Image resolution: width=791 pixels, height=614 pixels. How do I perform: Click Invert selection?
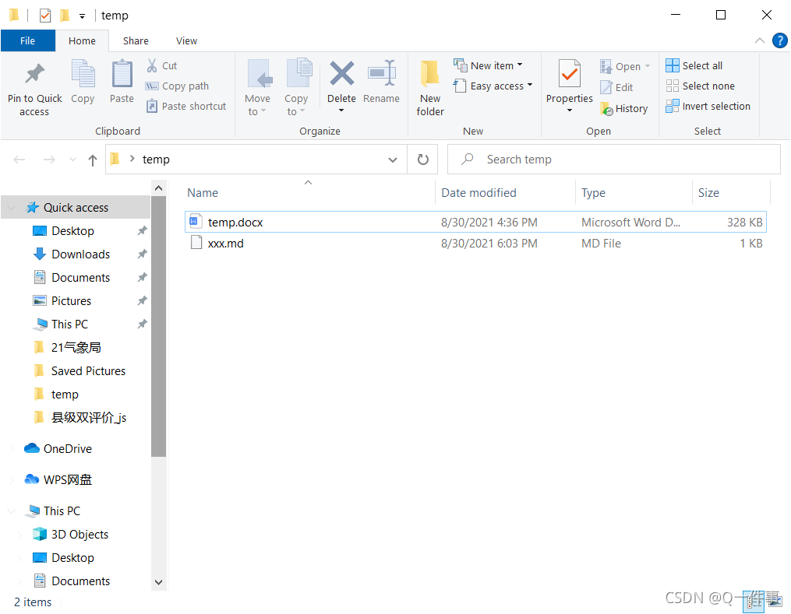[x=708, y=107]
